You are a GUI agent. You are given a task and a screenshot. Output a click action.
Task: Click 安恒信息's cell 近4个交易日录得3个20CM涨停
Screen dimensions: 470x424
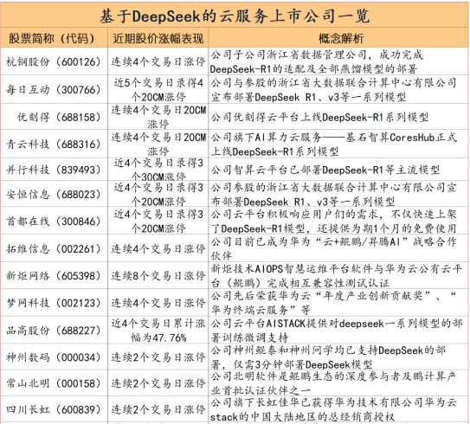[158, 195]
